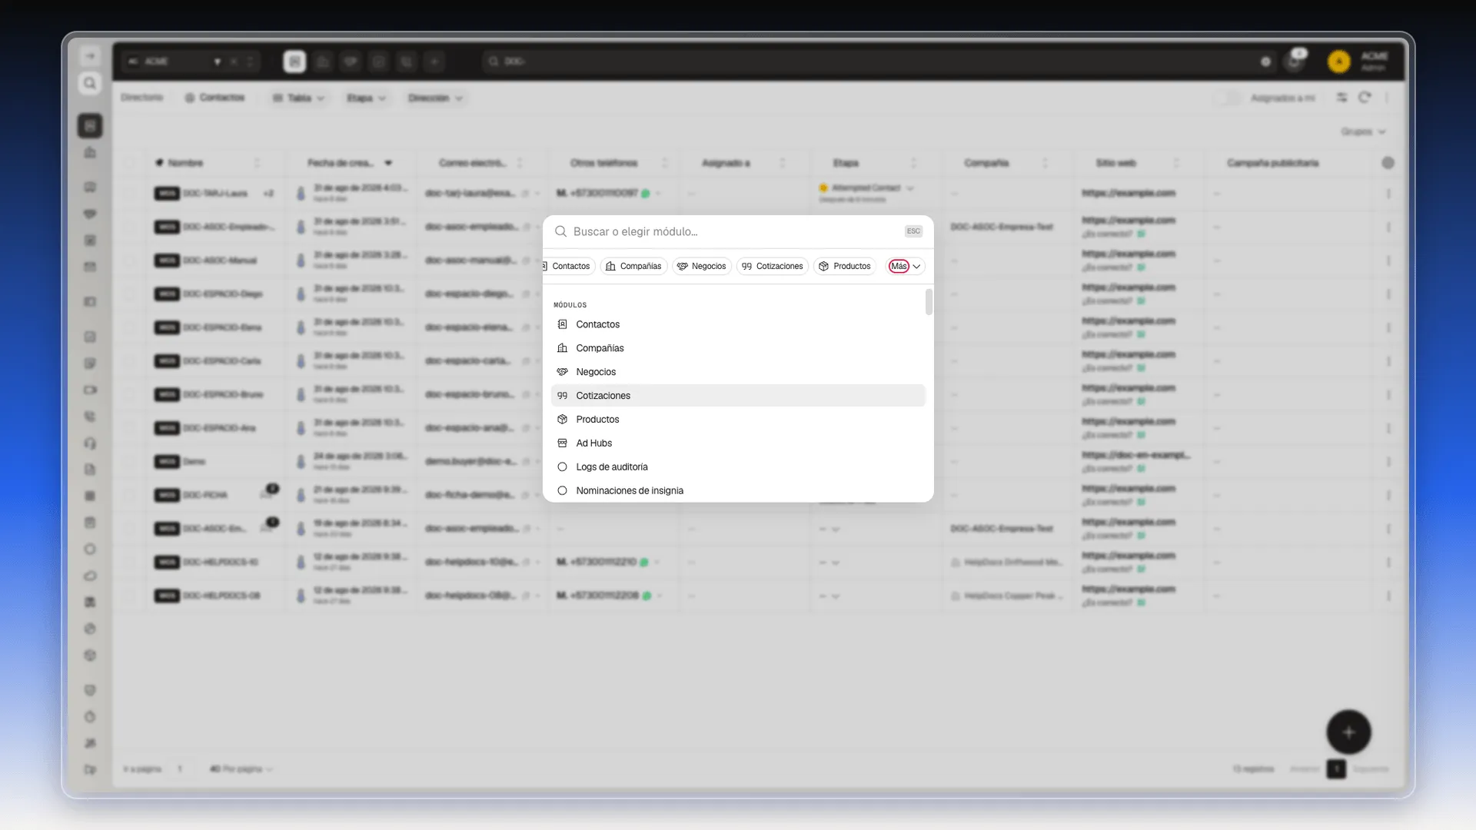The height and width of the screenshot is (830, 1476).
Task: Expand the Más dropdown chip
Action: point(905,266)
